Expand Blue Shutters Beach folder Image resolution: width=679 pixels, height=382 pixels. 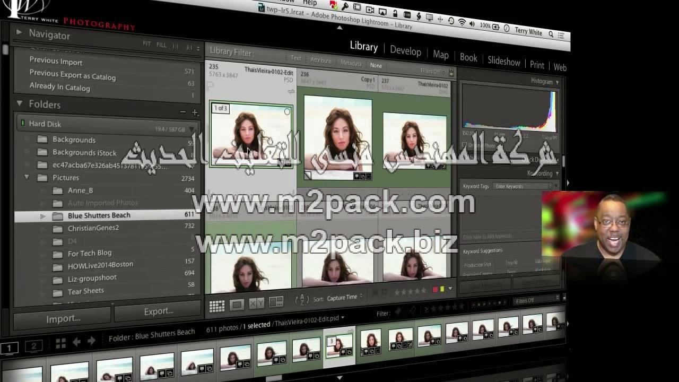[x=42, y=216]
